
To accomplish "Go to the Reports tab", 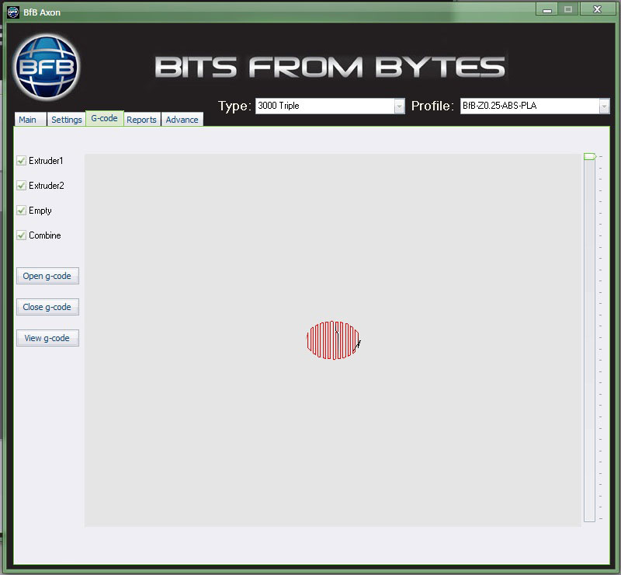I will 142,120.
